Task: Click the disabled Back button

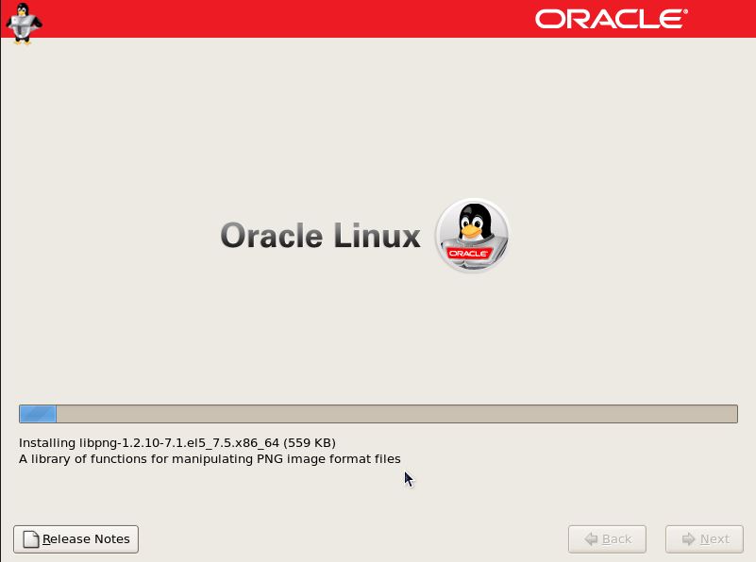Action: [607, 538]
